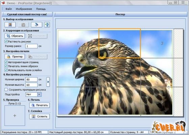Click the Склеить button
Screen dimensions: 189x135
point(39,117)
